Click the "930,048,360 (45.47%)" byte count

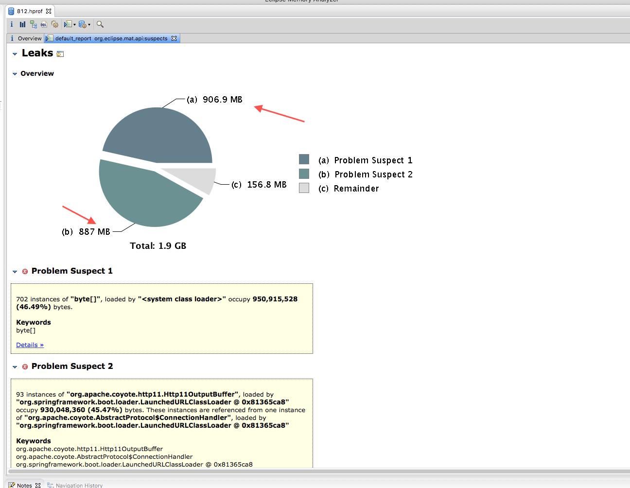[x=81, y=410]
